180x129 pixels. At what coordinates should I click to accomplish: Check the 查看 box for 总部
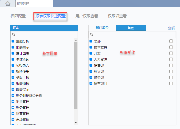(171, 41)
